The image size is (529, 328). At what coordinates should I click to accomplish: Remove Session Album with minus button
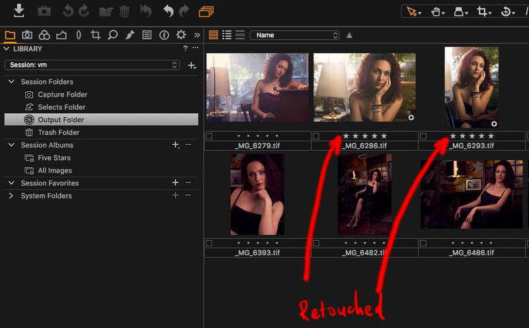(x=188, y=145)
